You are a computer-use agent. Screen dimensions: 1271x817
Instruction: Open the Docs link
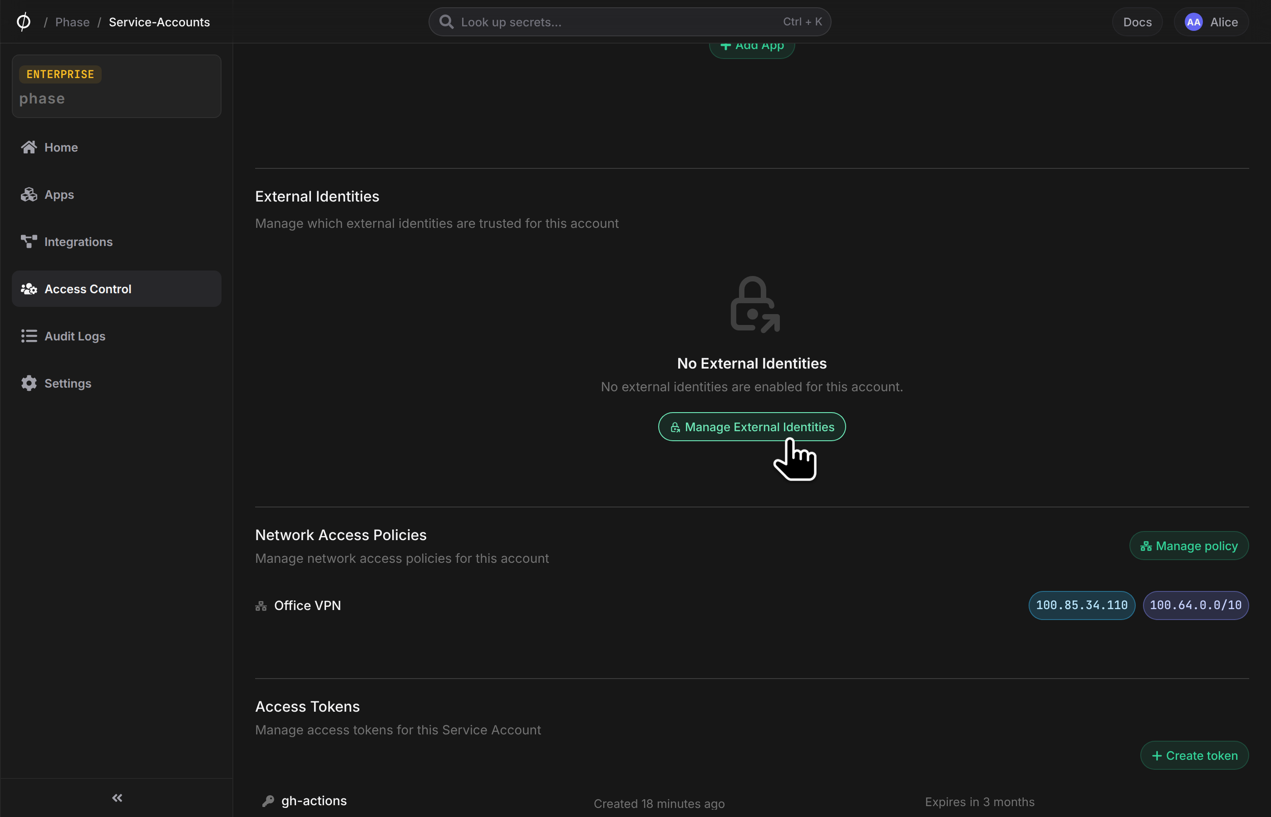click(x=1137, y=22)
